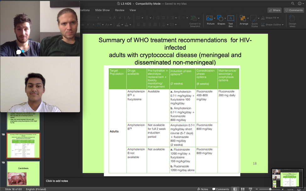Click the search magnifier in title bar

[x=293, y=3]
